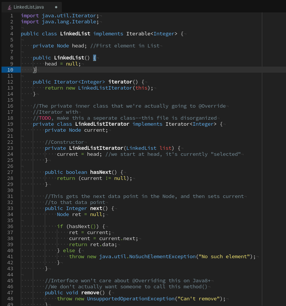Click the "next" method name on line 33

pos(96,209)
